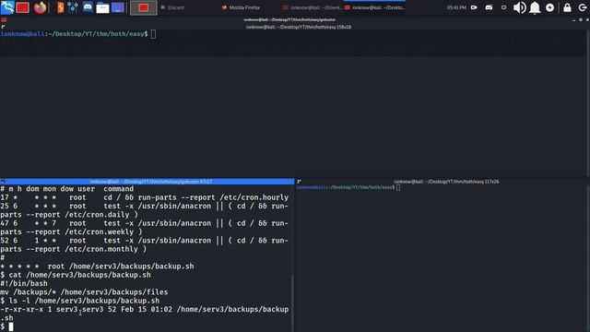Focus the bottom-right terminal prompt
Screen dimensions: 590x332
click(x=398, y=187)
